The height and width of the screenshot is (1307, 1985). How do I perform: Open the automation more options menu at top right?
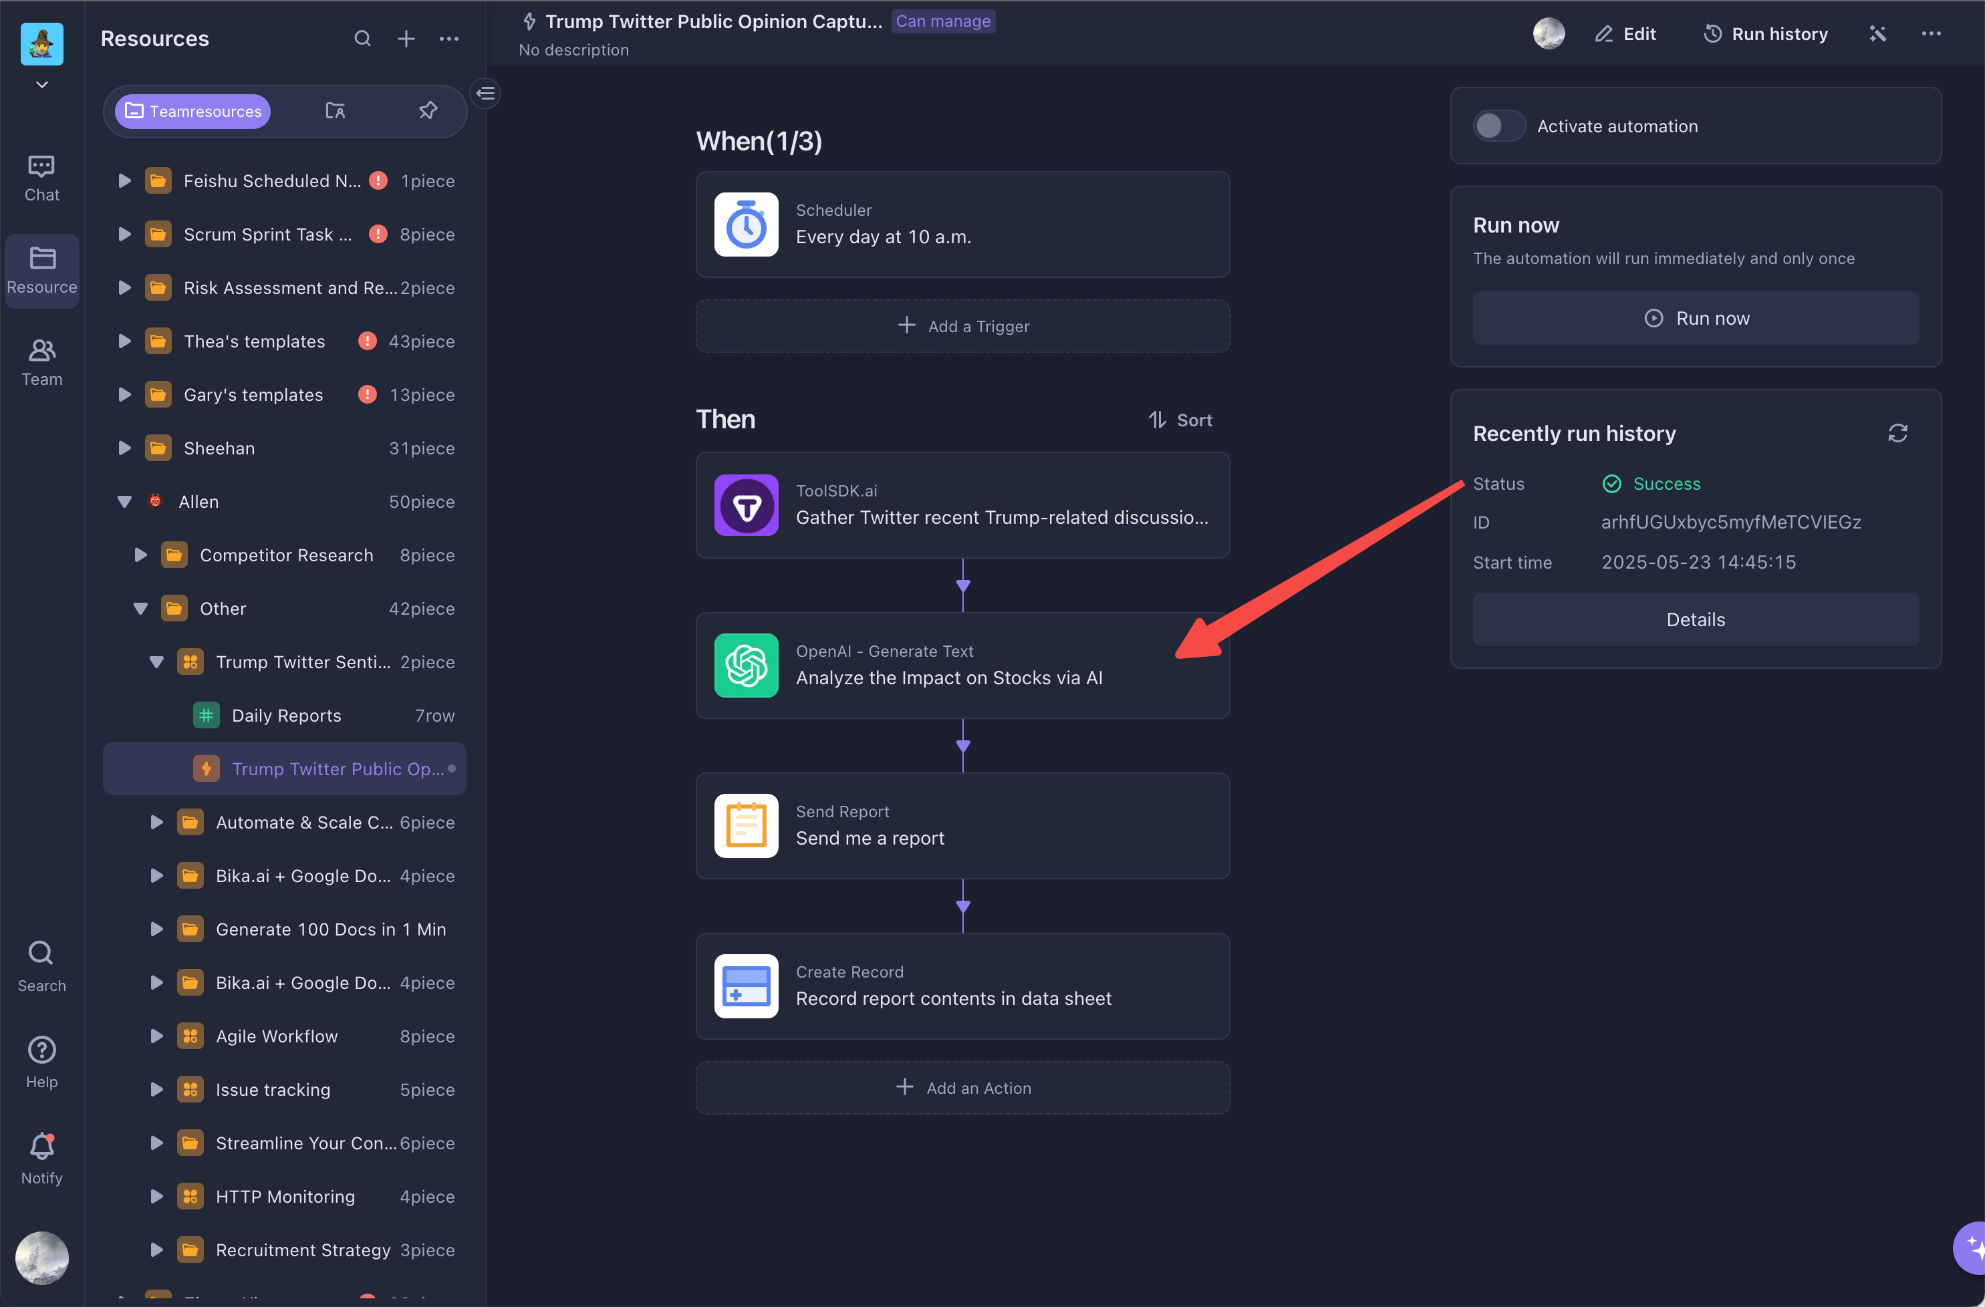(x=1931, y=34)
